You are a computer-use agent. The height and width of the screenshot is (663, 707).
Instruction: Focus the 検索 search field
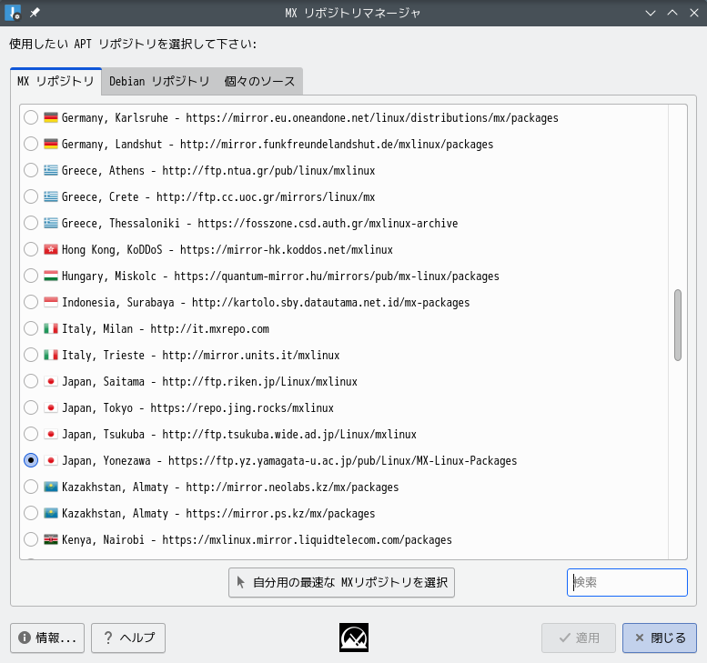click(x=627, y=582)
